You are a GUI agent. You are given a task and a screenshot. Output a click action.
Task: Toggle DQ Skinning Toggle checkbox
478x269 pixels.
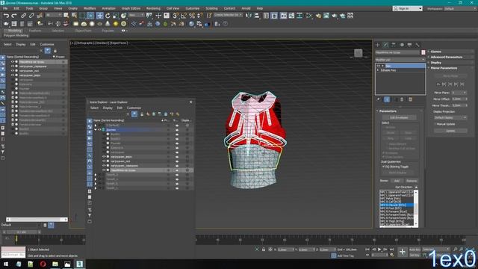click(x=383, y=167)
